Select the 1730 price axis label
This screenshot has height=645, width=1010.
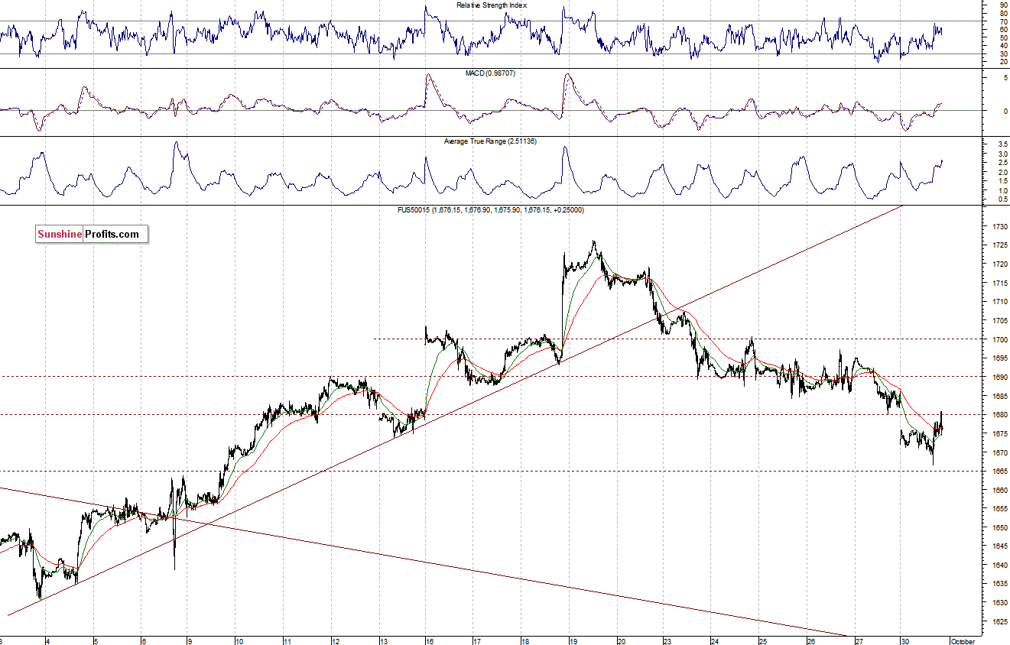pyautogui.click(x=999, y=227)
